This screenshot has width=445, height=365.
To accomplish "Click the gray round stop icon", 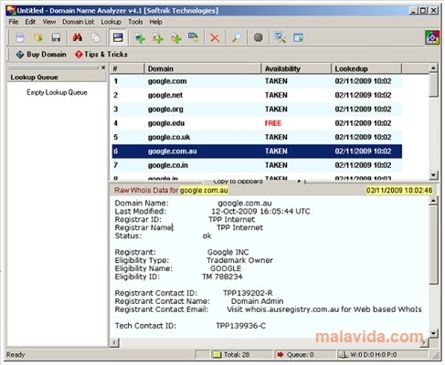I will [259, 37].
